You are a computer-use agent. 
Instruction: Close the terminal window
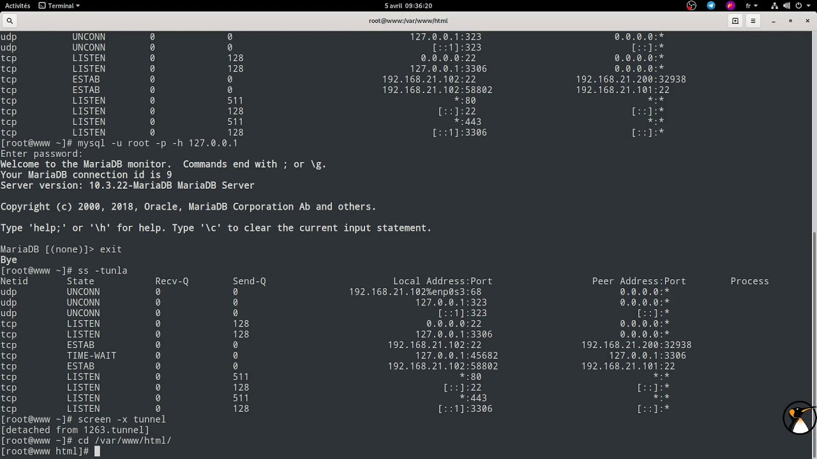(807, 21)
